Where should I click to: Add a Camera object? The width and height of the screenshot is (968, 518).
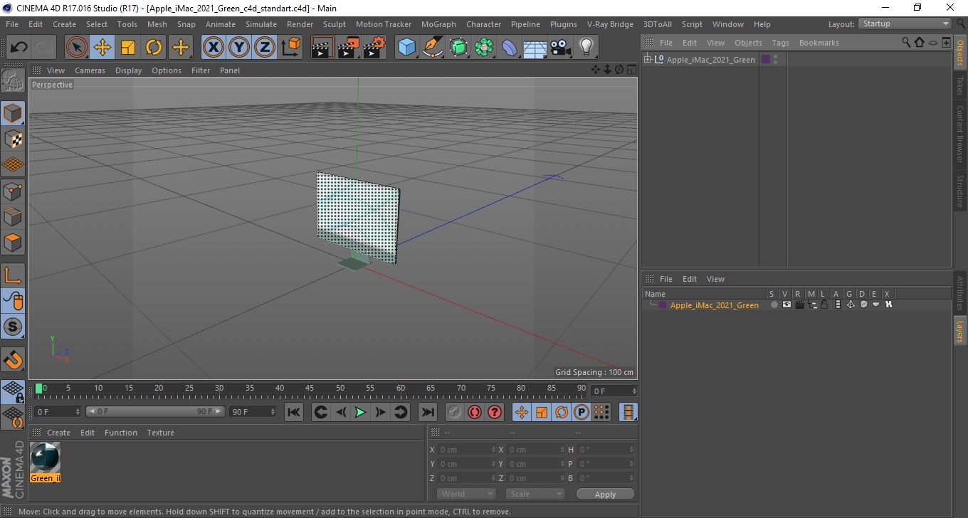pos(561,48)
